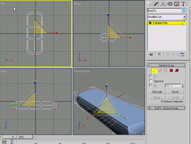Open the Modify command panel tab
The height and width of the screenshot is (144, 191).
pyautogui.click(x=156, y=4)
